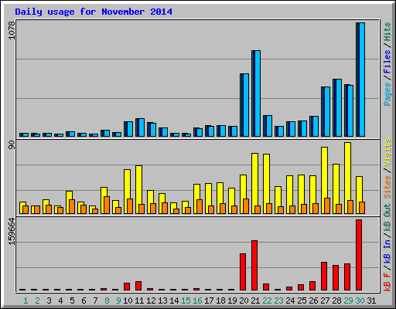The width and height of the screenshot is (396, 309).
Task: Select day 9 on the x-axis
Action: coord(118,301)
